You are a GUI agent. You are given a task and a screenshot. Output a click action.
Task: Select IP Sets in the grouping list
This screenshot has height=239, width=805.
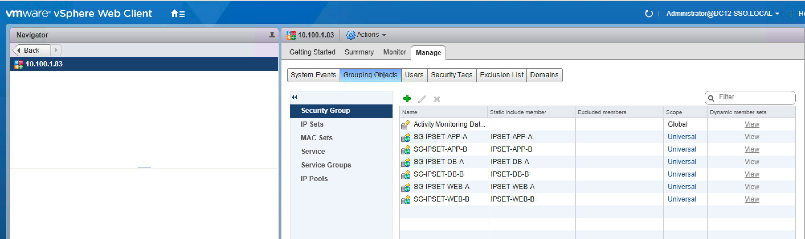[312, 124]
